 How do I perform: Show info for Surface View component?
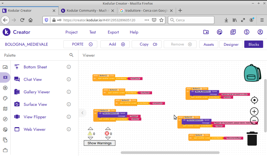[x=69, y=104]
